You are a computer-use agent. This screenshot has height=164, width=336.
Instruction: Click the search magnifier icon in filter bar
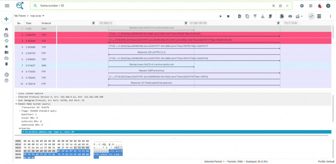(36, 6)
